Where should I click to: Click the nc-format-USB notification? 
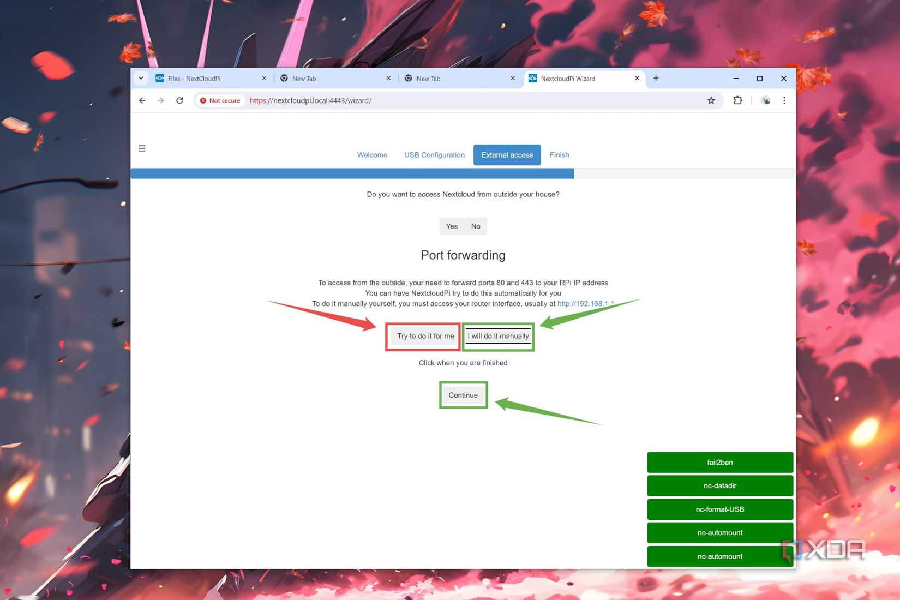click(720, 509)
